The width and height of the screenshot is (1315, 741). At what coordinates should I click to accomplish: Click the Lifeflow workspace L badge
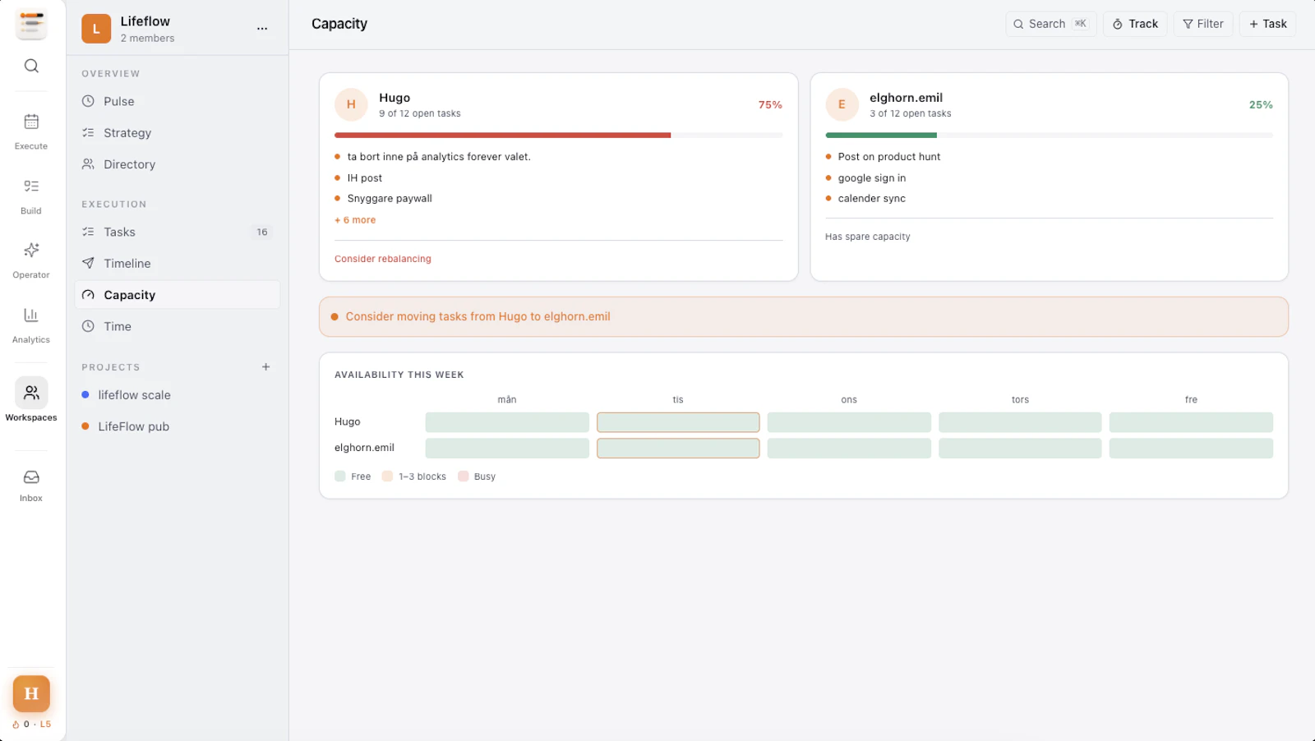click(x=96, y=29)
